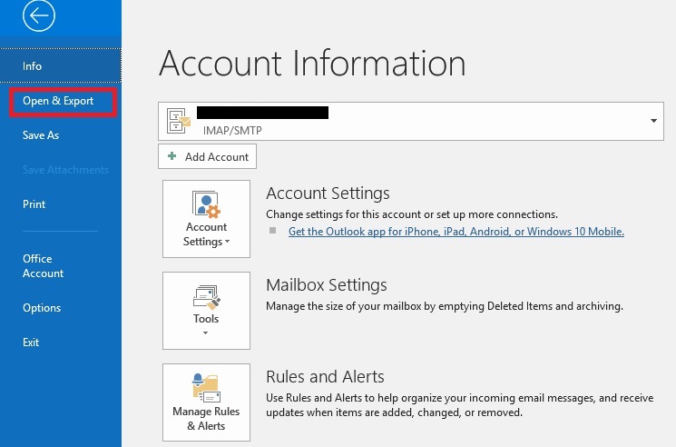
Task: Click the Tools mailbox cleanup icon
Action: pos(207,297)
